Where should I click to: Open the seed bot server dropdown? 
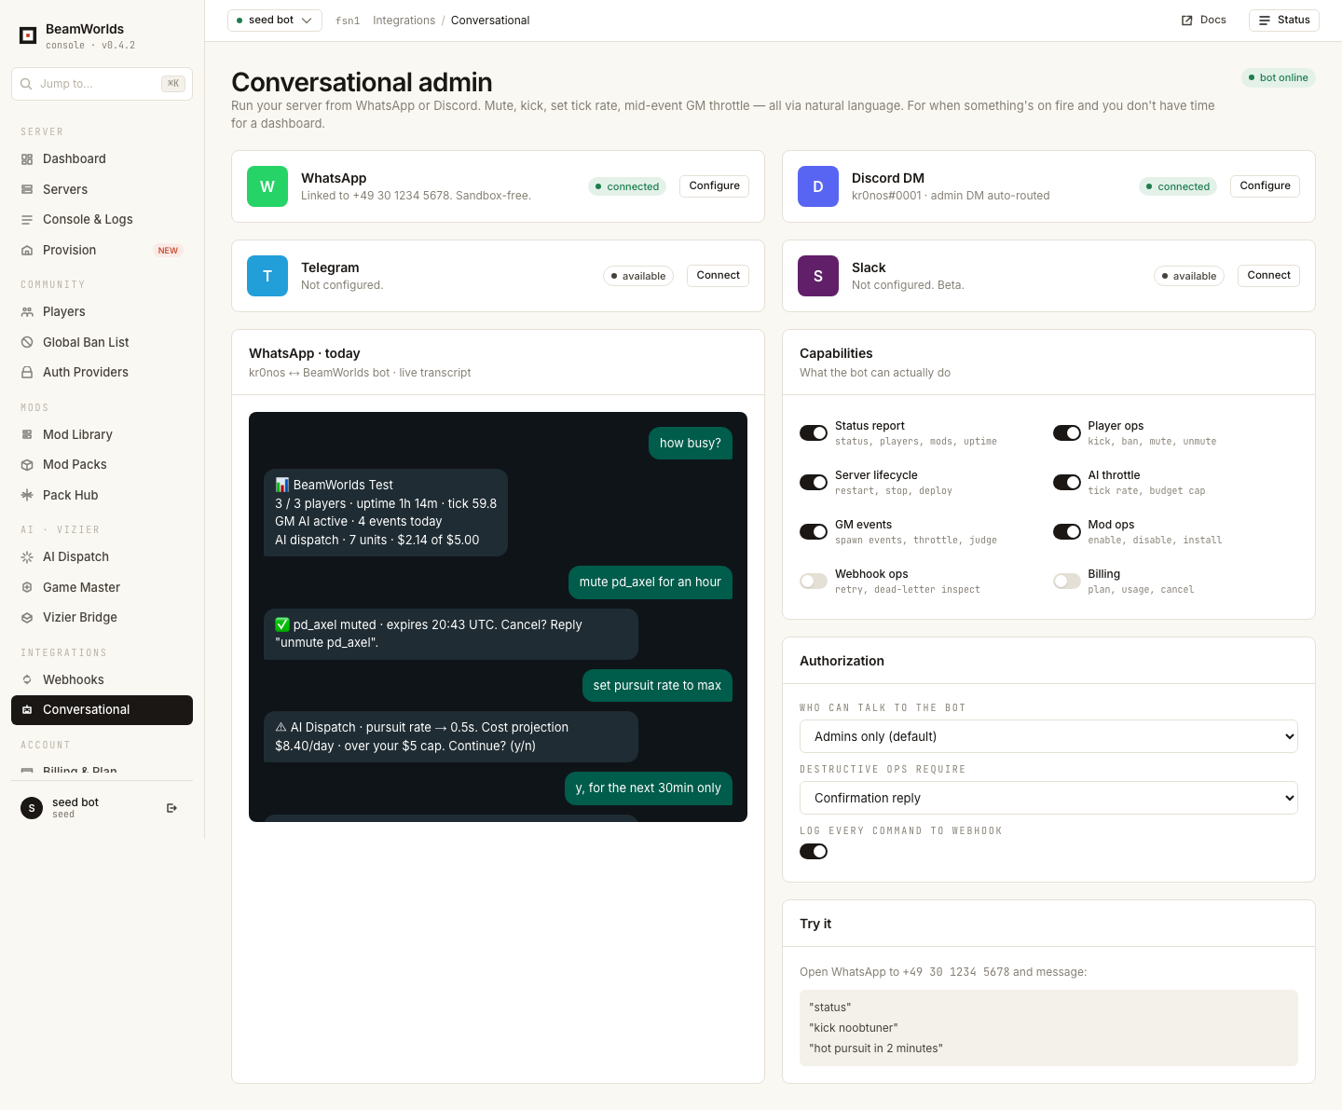coord(275,21)
